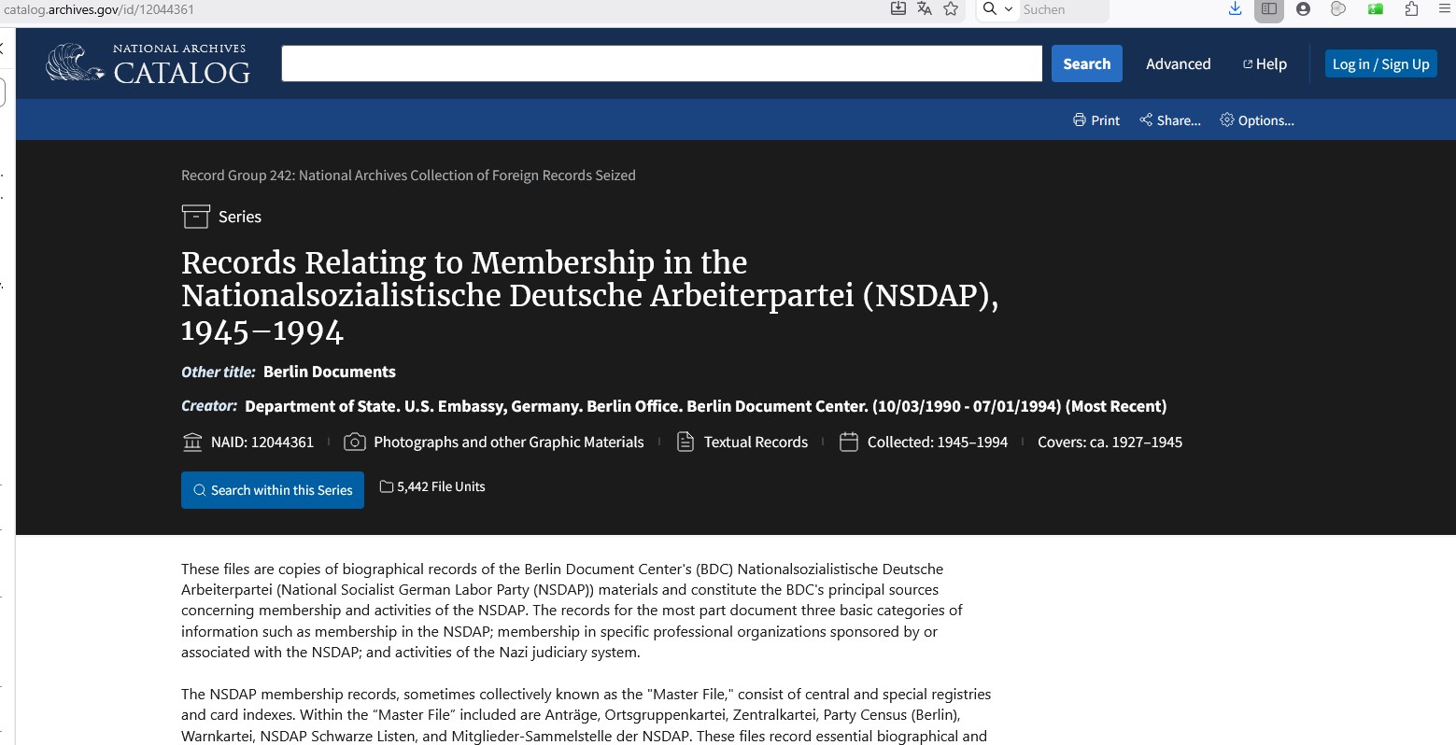The height and width of the screenshot is (745, 1456).
Task: Open the Share... menu
Action: [1170, 120]
